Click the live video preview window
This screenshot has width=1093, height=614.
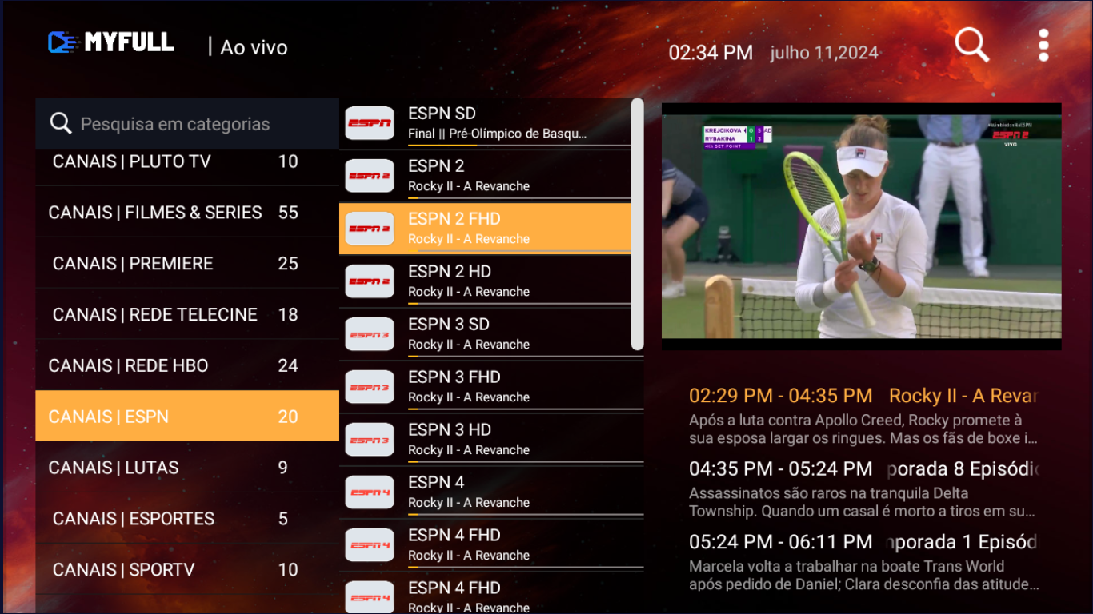tap(862, 226)
